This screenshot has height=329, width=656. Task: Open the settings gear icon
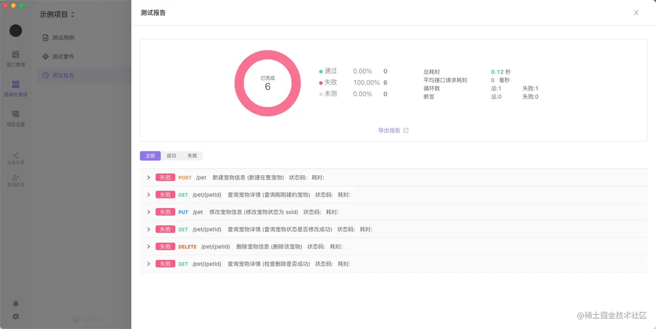(16, 316)
